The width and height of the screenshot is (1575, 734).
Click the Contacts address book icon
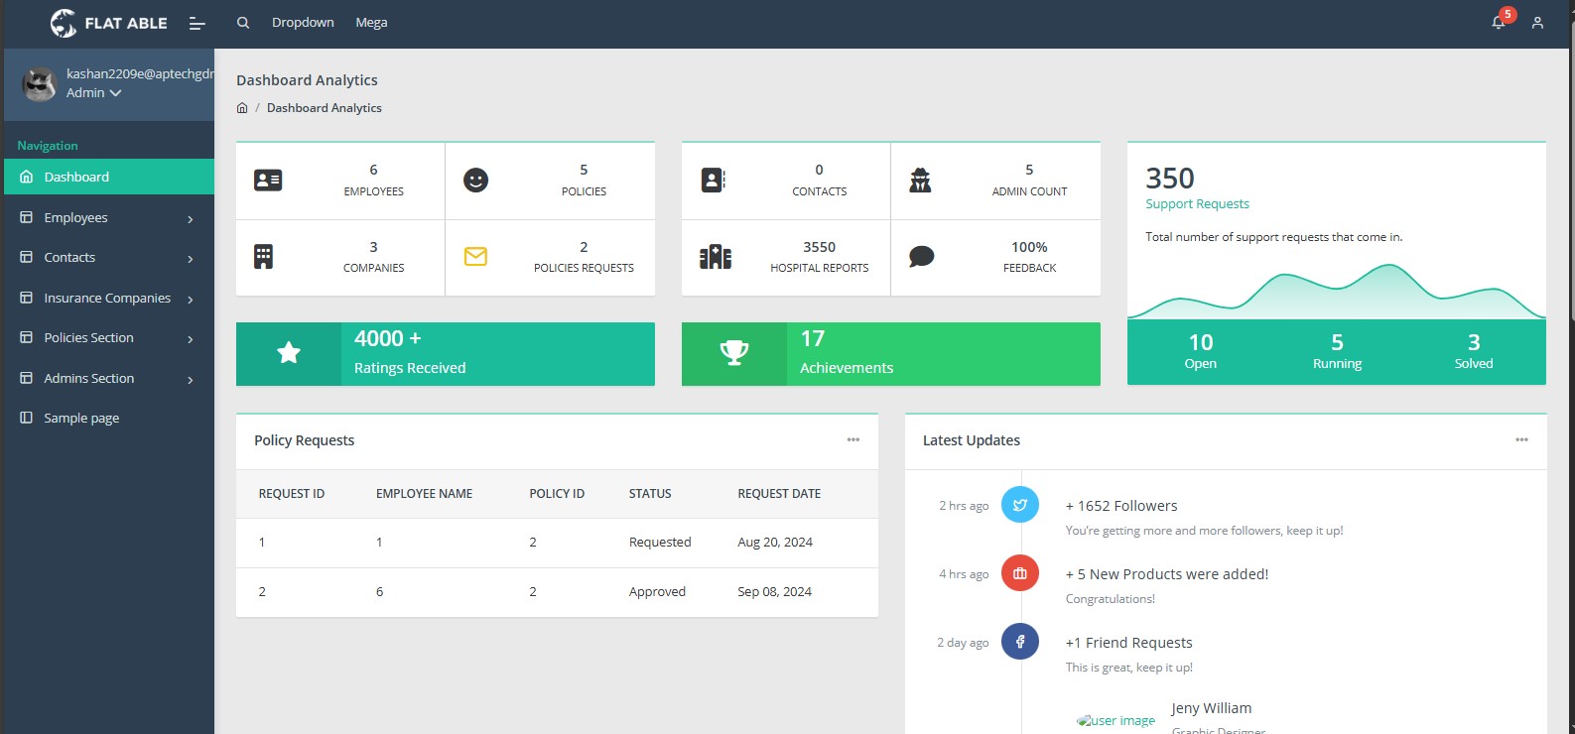coord(714,180)
